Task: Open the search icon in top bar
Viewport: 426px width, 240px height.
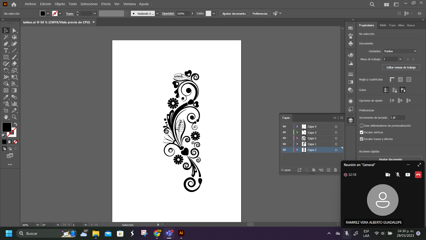Action: pos(372,4)
